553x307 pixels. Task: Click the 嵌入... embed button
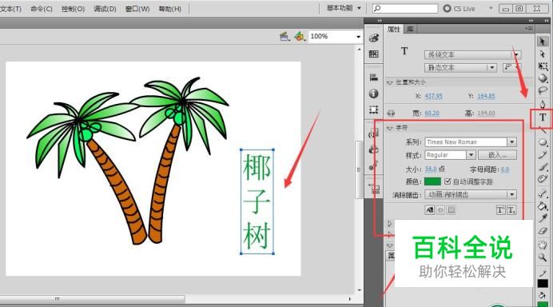tap(498, 155)
